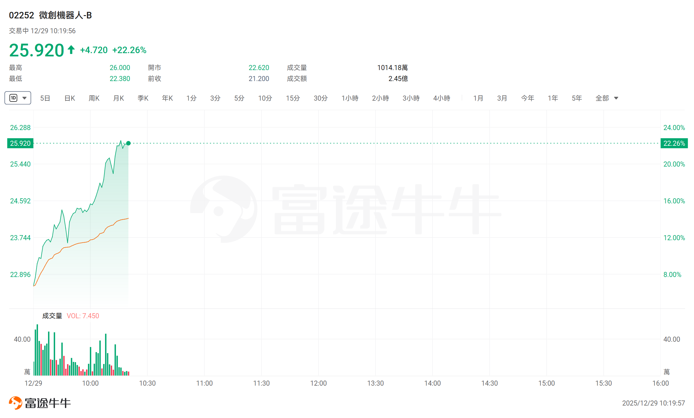Screen dimensions: 694x418
Task: Click the green price-up arrow icon
Action: (71, 50)
